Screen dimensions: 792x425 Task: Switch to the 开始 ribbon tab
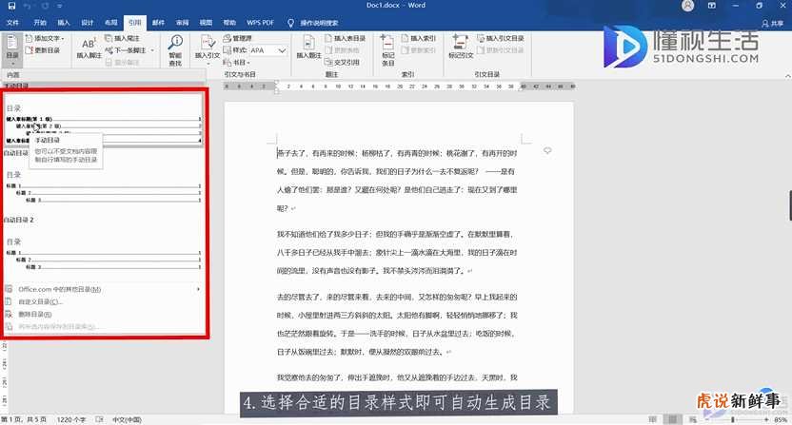point(40,23)
